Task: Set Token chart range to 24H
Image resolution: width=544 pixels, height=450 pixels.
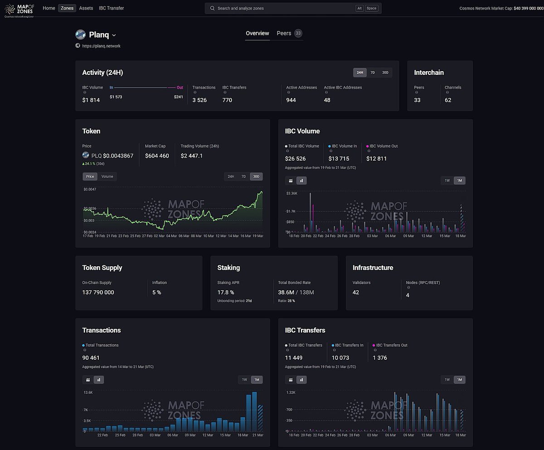Action: coord(231,176)
